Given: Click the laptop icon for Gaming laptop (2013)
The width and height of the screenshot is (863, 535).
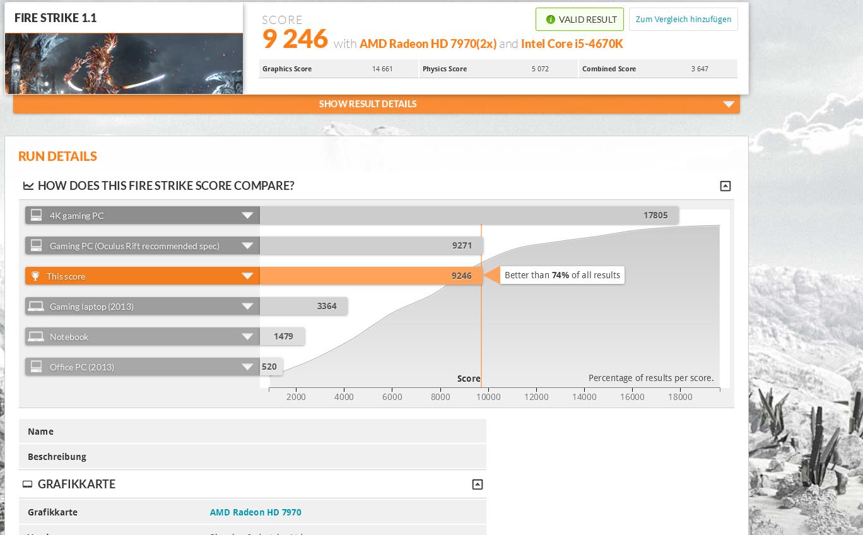Looking at the screenshot, I should [x=37, y=306].
